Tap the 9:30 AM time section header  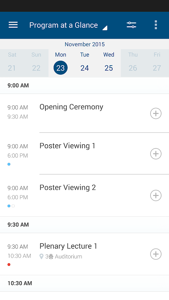pyautogui.click(x=84, y=225)
